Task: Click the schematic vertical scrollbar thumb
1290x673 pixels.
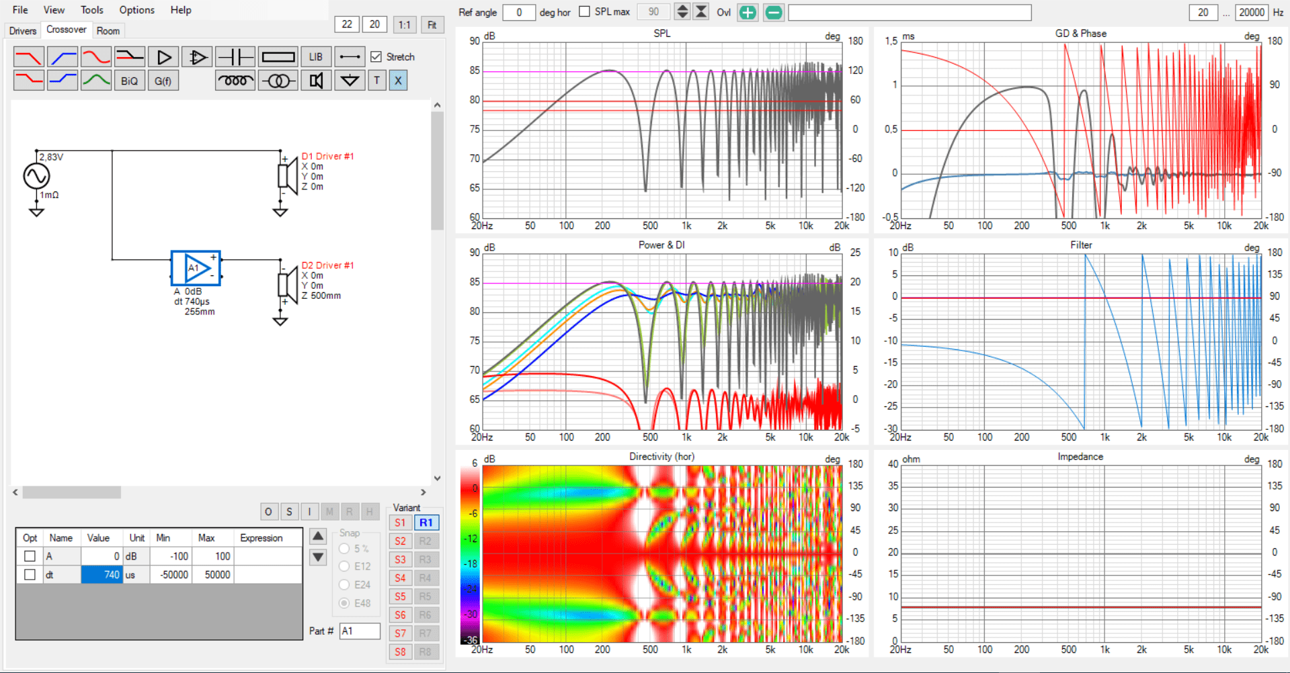Action: tap(437, 171)
